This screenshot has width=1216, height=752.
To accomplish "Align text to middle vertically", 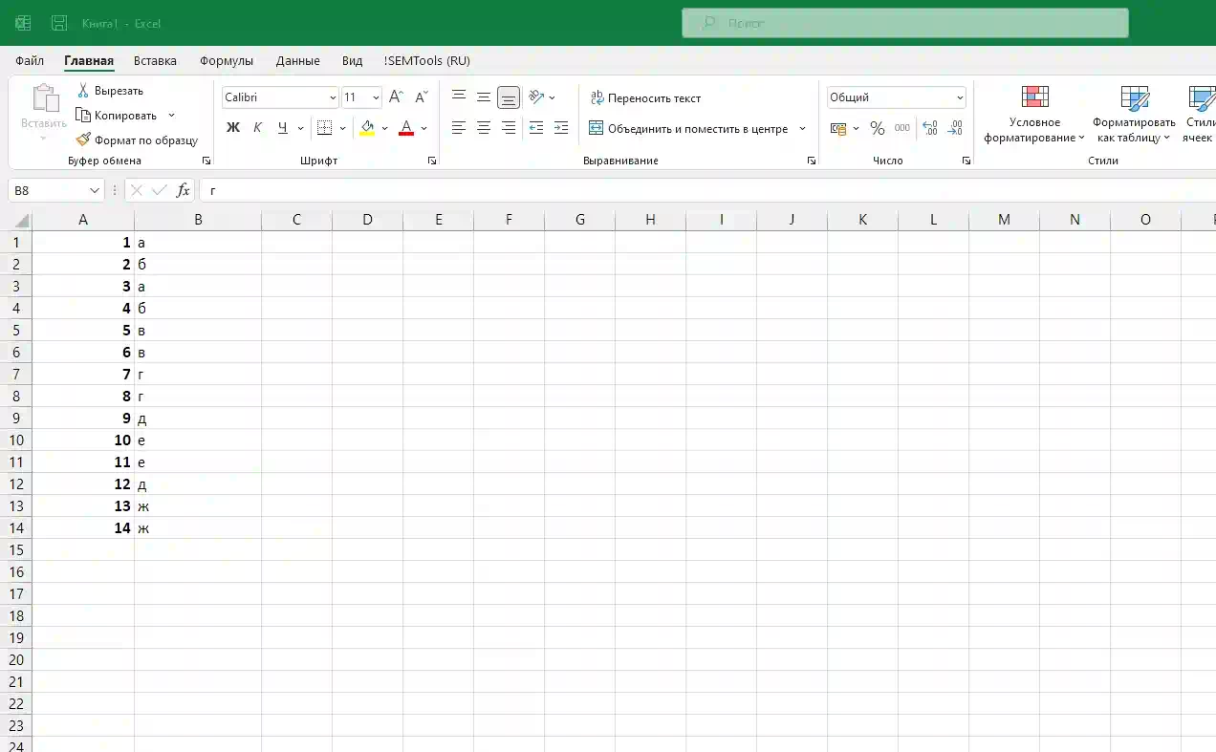I will (484, 97).
